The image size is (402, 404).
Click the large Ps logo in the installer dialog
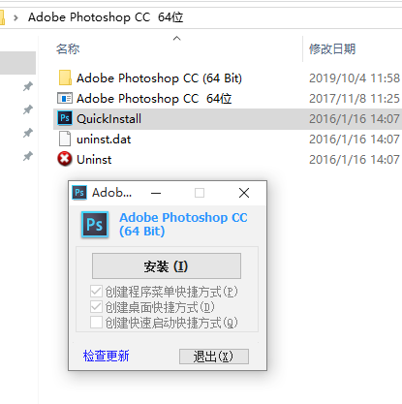(95, 225)
